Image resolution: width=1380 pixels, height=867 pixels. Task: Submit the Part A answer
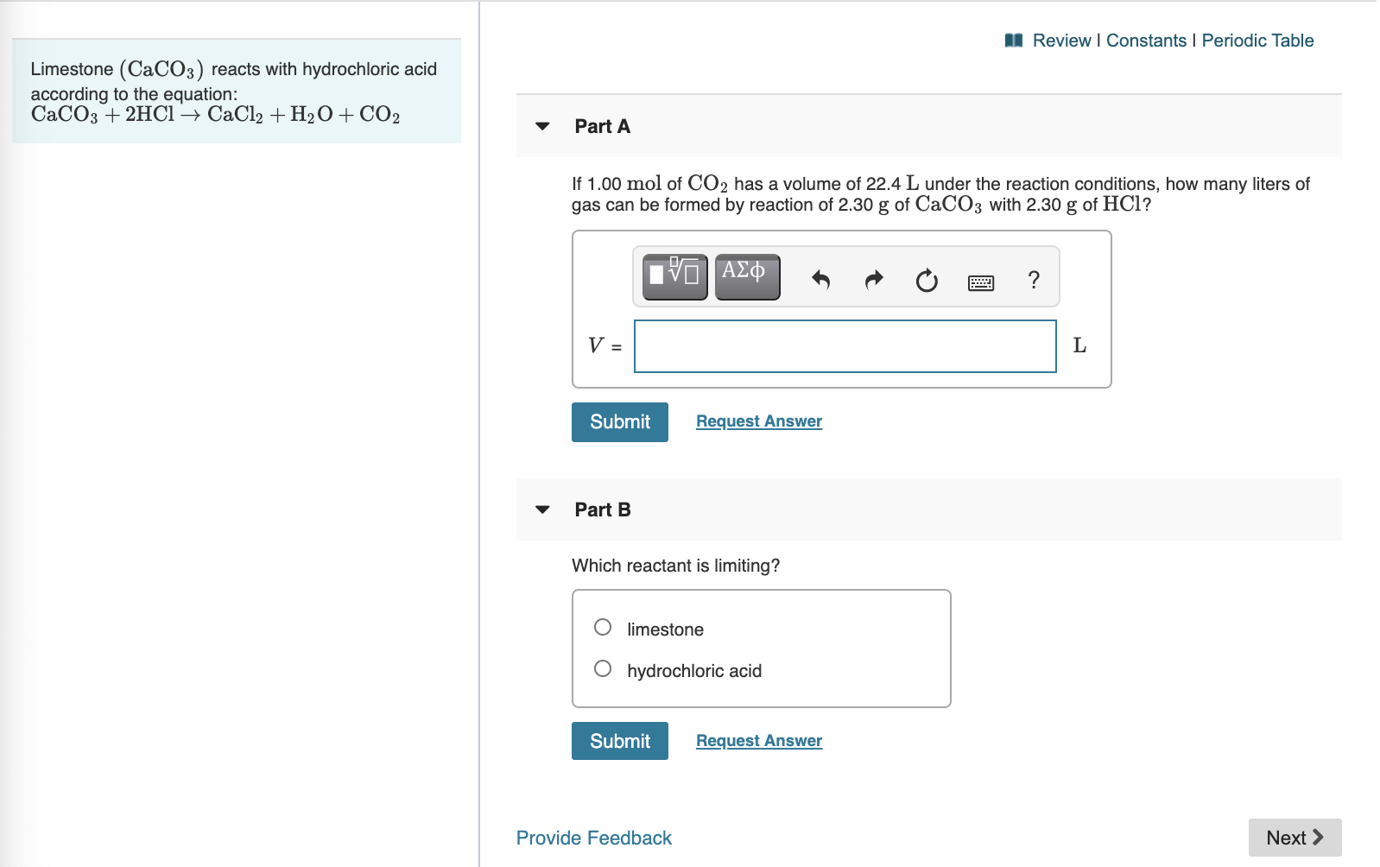click(618, 421)
